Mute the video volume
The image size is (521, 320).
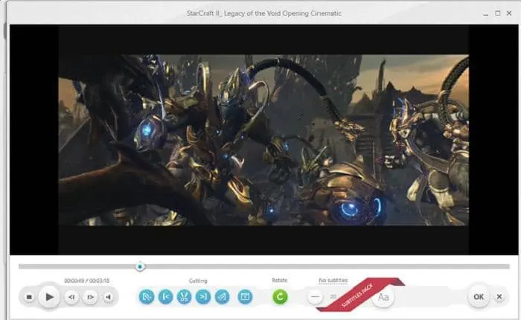[109, 297]
